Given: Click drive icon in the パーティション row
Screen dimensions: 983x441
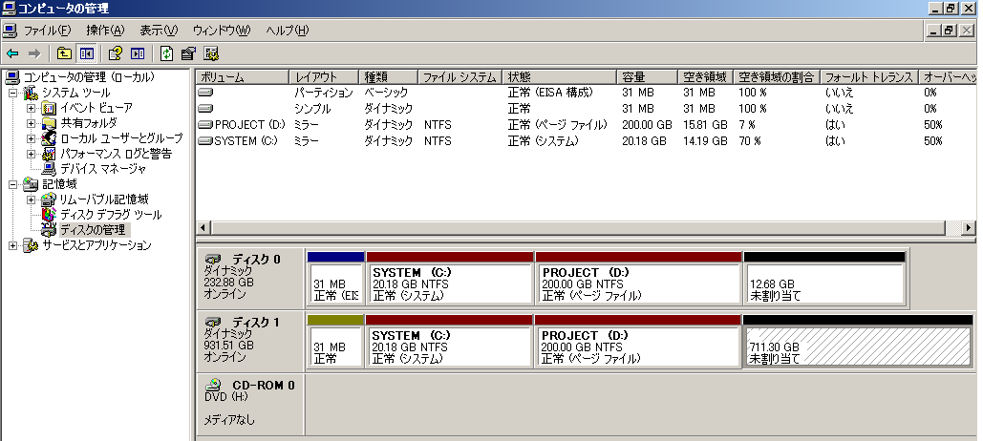Looking at the screenshot, I should [x=205, y=92].
